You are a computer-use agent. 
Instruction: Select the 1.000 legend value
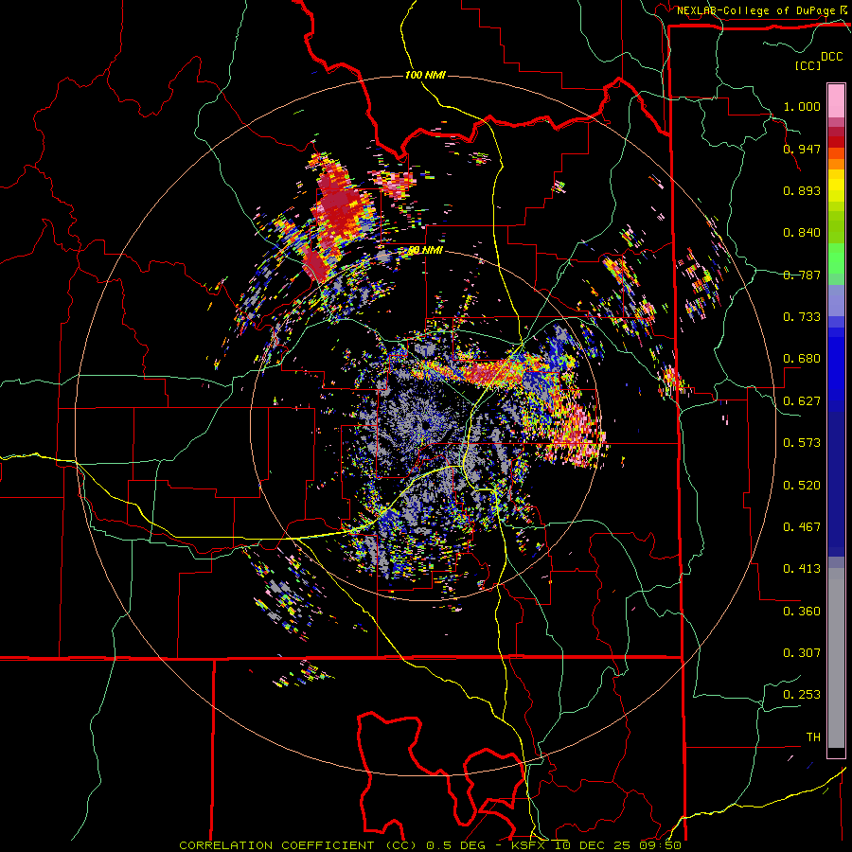[802, 106]
